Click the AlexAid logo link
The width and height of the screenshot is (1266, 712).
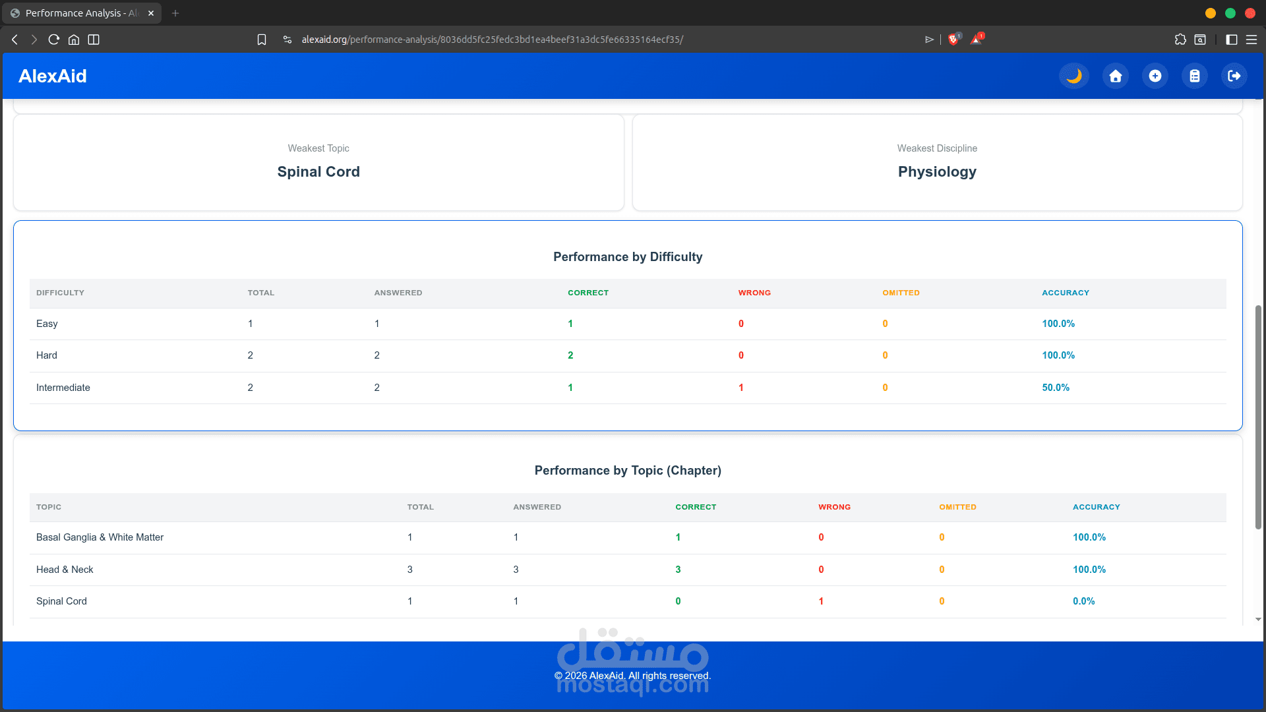pyautogui.click(x=53, y=76)
